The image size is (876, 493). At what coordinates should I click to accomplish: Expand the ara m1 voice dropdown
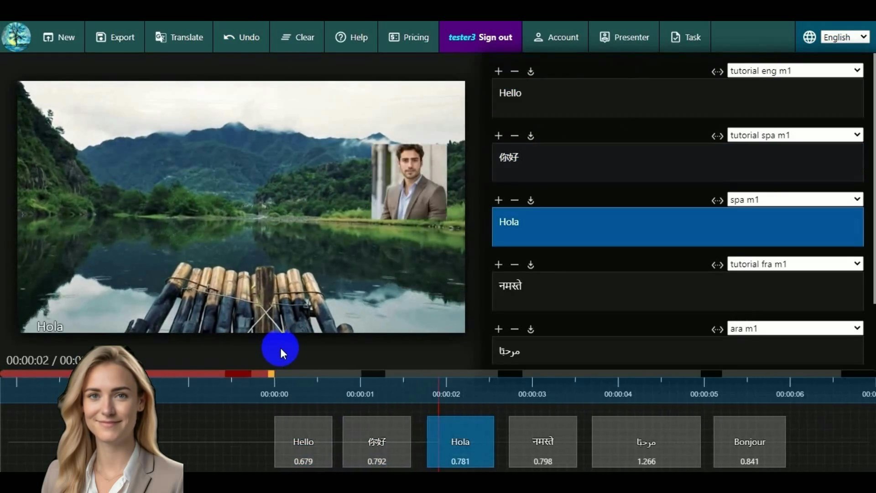[795, 328]
